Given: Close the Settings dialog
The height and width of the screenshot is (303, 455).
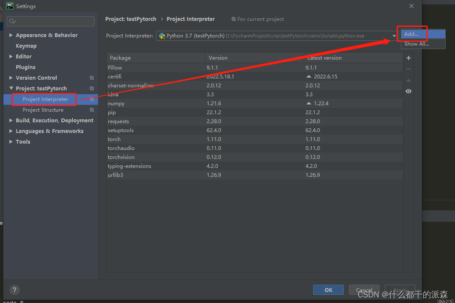Looking at the screenshot, I should [412, 6].
